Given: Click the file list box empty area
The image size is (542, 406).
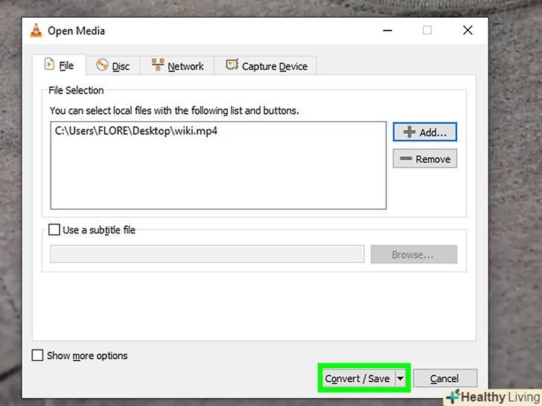Looking at the screenshot, I should point(218,173).
